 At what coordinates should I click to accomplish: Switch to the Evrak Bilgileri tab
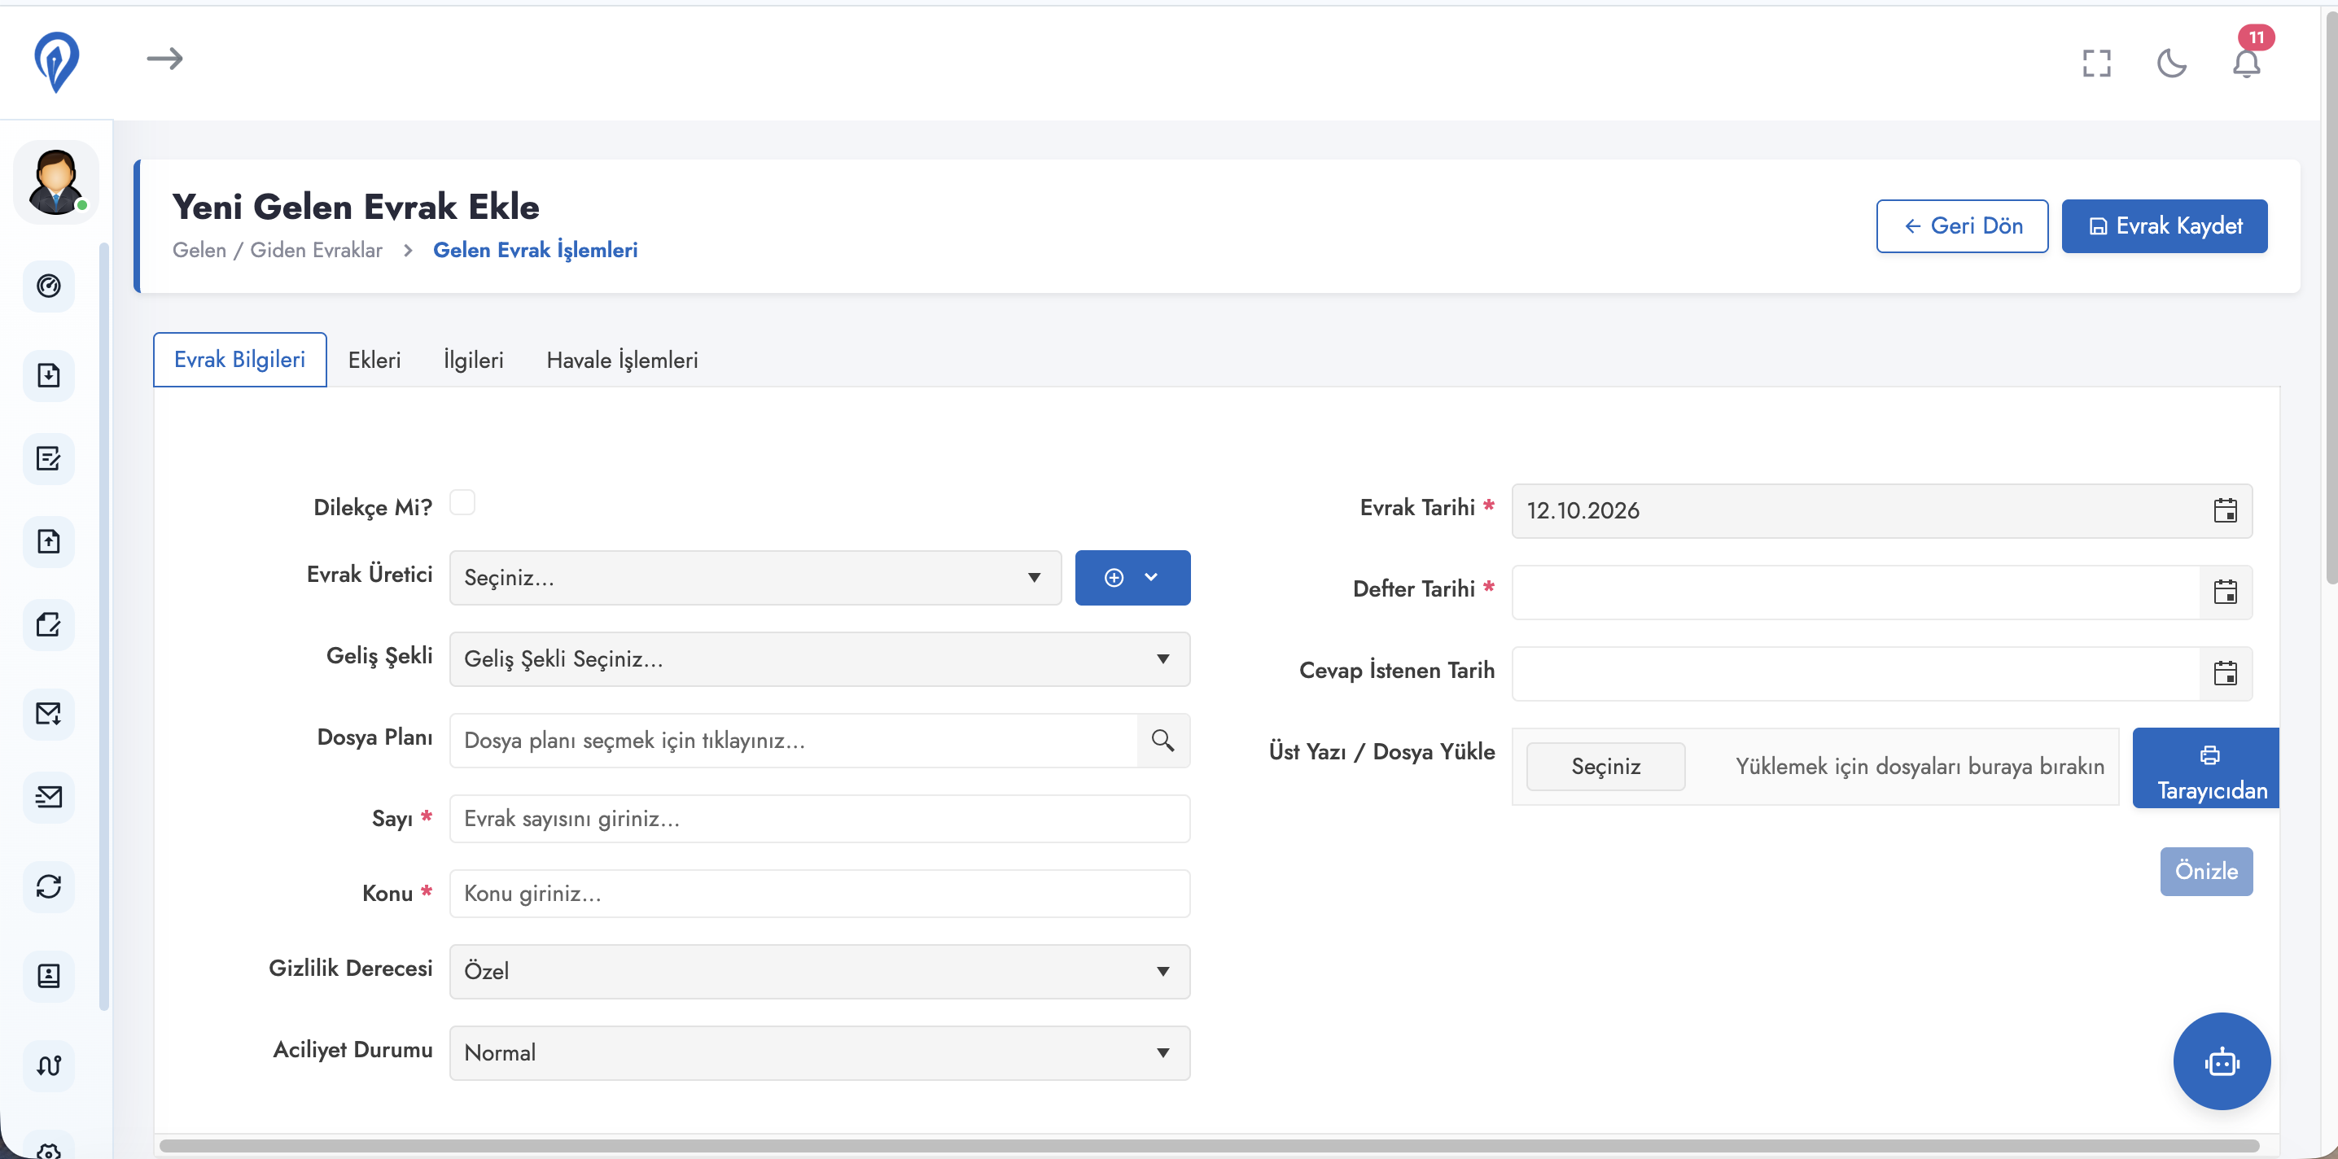(239, 360)
